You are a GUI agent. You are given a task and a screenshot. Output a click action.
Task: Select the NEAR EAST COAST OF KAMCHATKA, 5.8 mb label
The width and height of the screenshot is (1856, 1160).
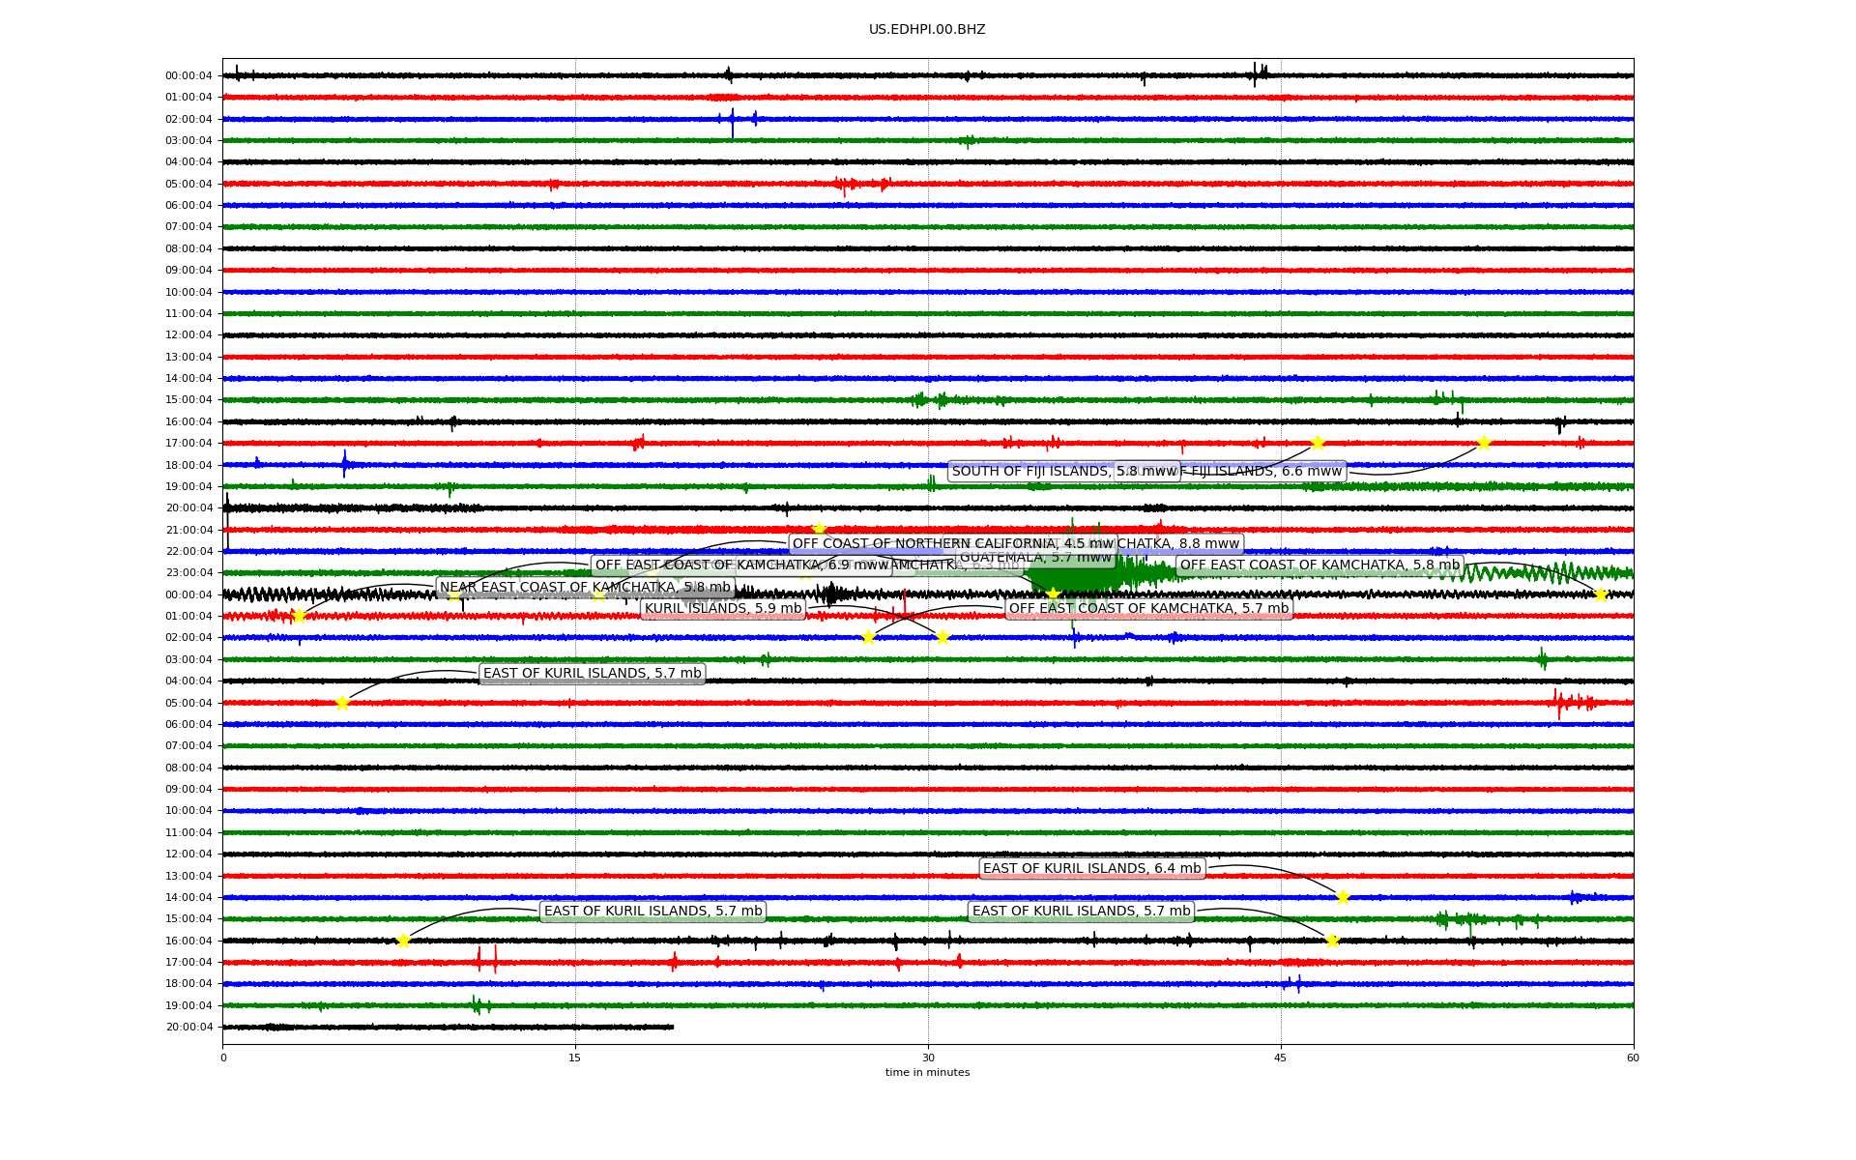coord(585,587)
